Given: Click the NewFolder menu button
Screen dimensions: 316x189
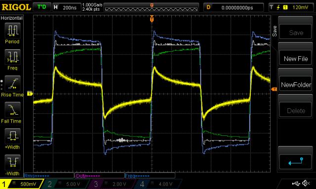Looking at the screenshot, I should [296, 85].
